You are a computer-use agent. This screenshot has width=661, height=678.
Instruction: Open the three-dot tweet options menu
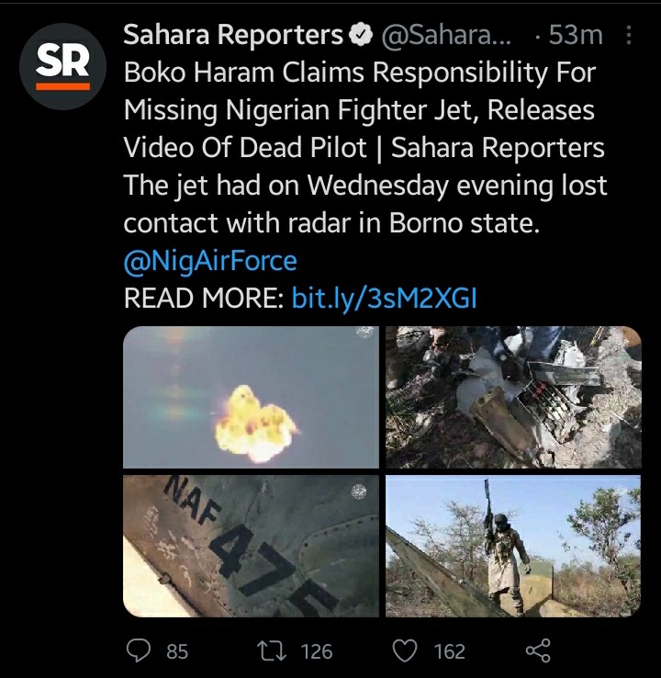click(x=629, y=35)
